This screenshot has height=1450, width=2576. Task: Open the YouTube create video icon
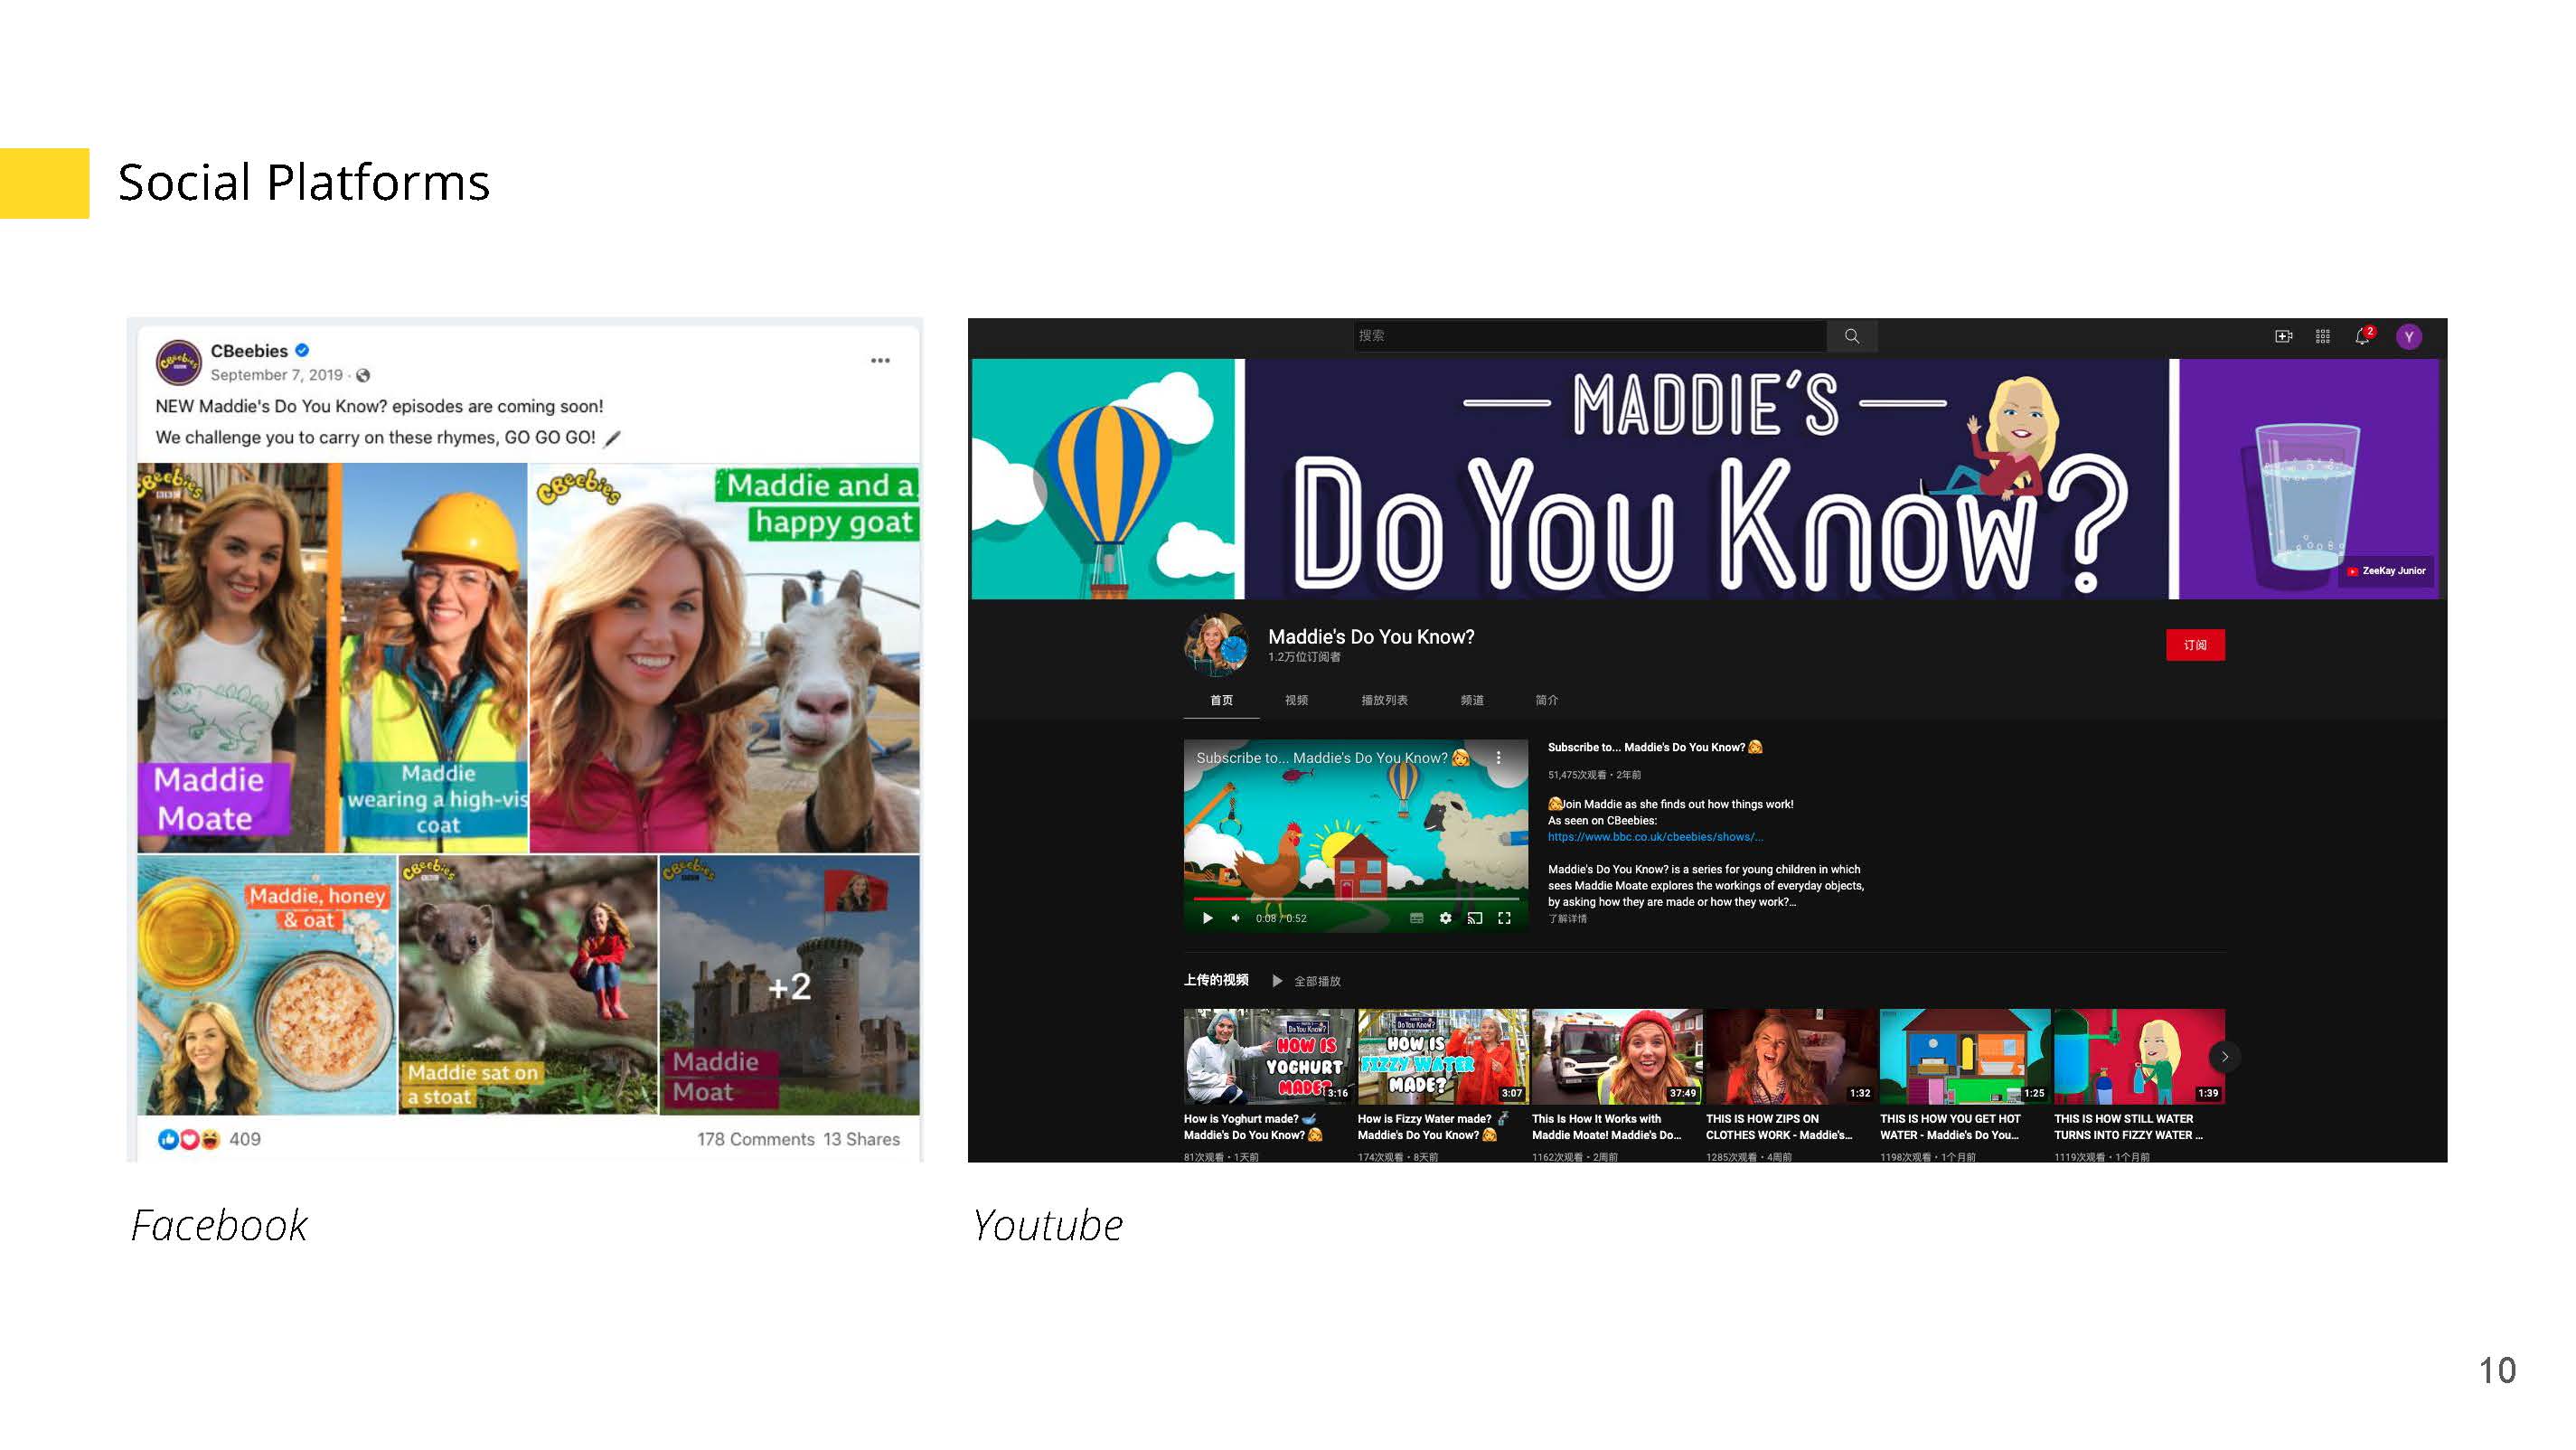click(2283, 337)
